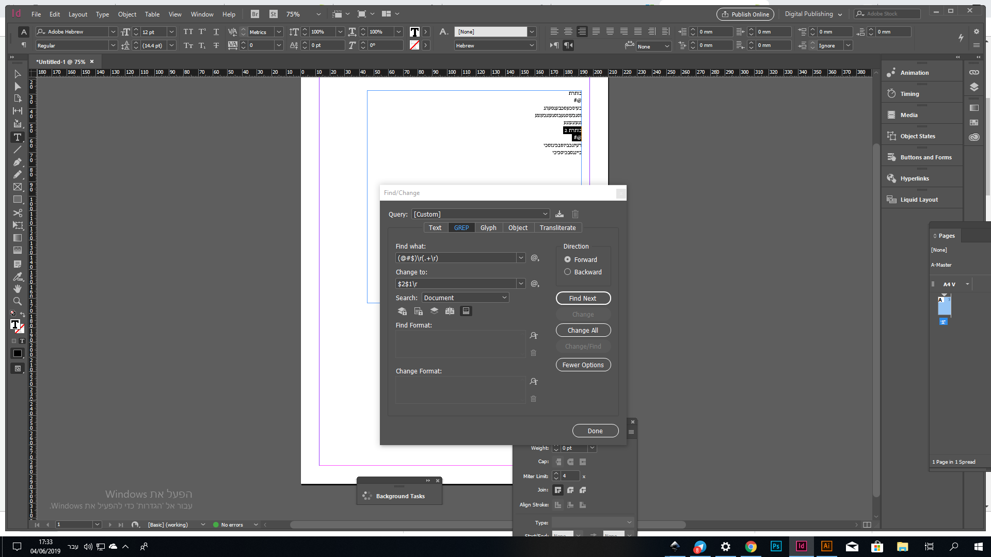The width and height of the screenshot is (991, 557).
Task: Open the Table menu
Action: 152,14
